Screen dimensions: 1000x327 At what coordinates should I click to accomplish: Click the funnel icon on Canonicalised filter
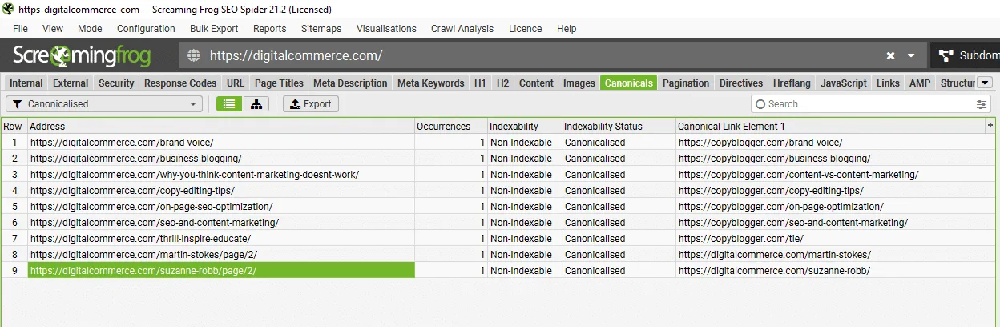pos(17,104)
